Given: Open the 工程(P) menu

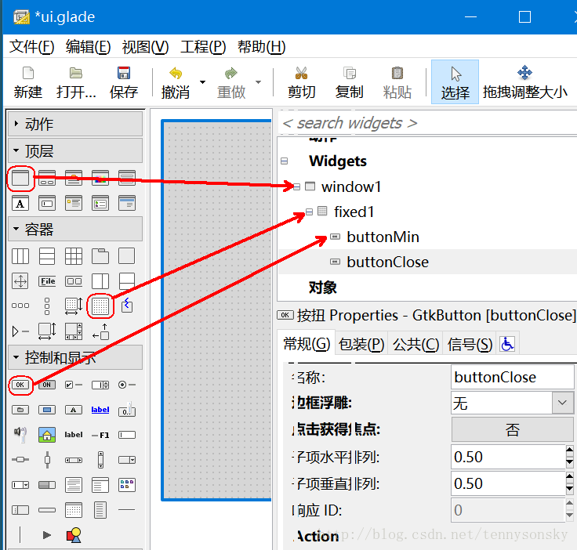Looking at the screenshot, I should (x=203, y=47).
